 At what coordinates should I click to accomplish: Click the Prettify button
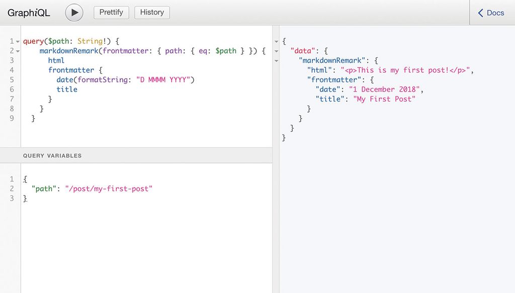(x=111, y=13)
